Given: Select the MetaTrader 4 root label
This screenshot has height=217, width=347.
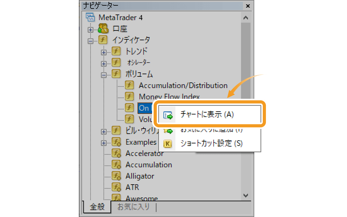Looking at the screenshot, I should 121,17.
